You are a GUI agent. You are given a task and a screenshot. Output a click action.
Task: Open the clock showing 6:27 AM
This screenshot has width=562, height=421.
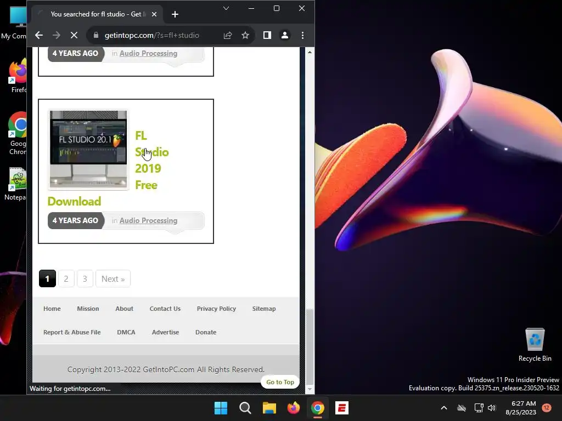pyautogui.click(x=521, y=408)
